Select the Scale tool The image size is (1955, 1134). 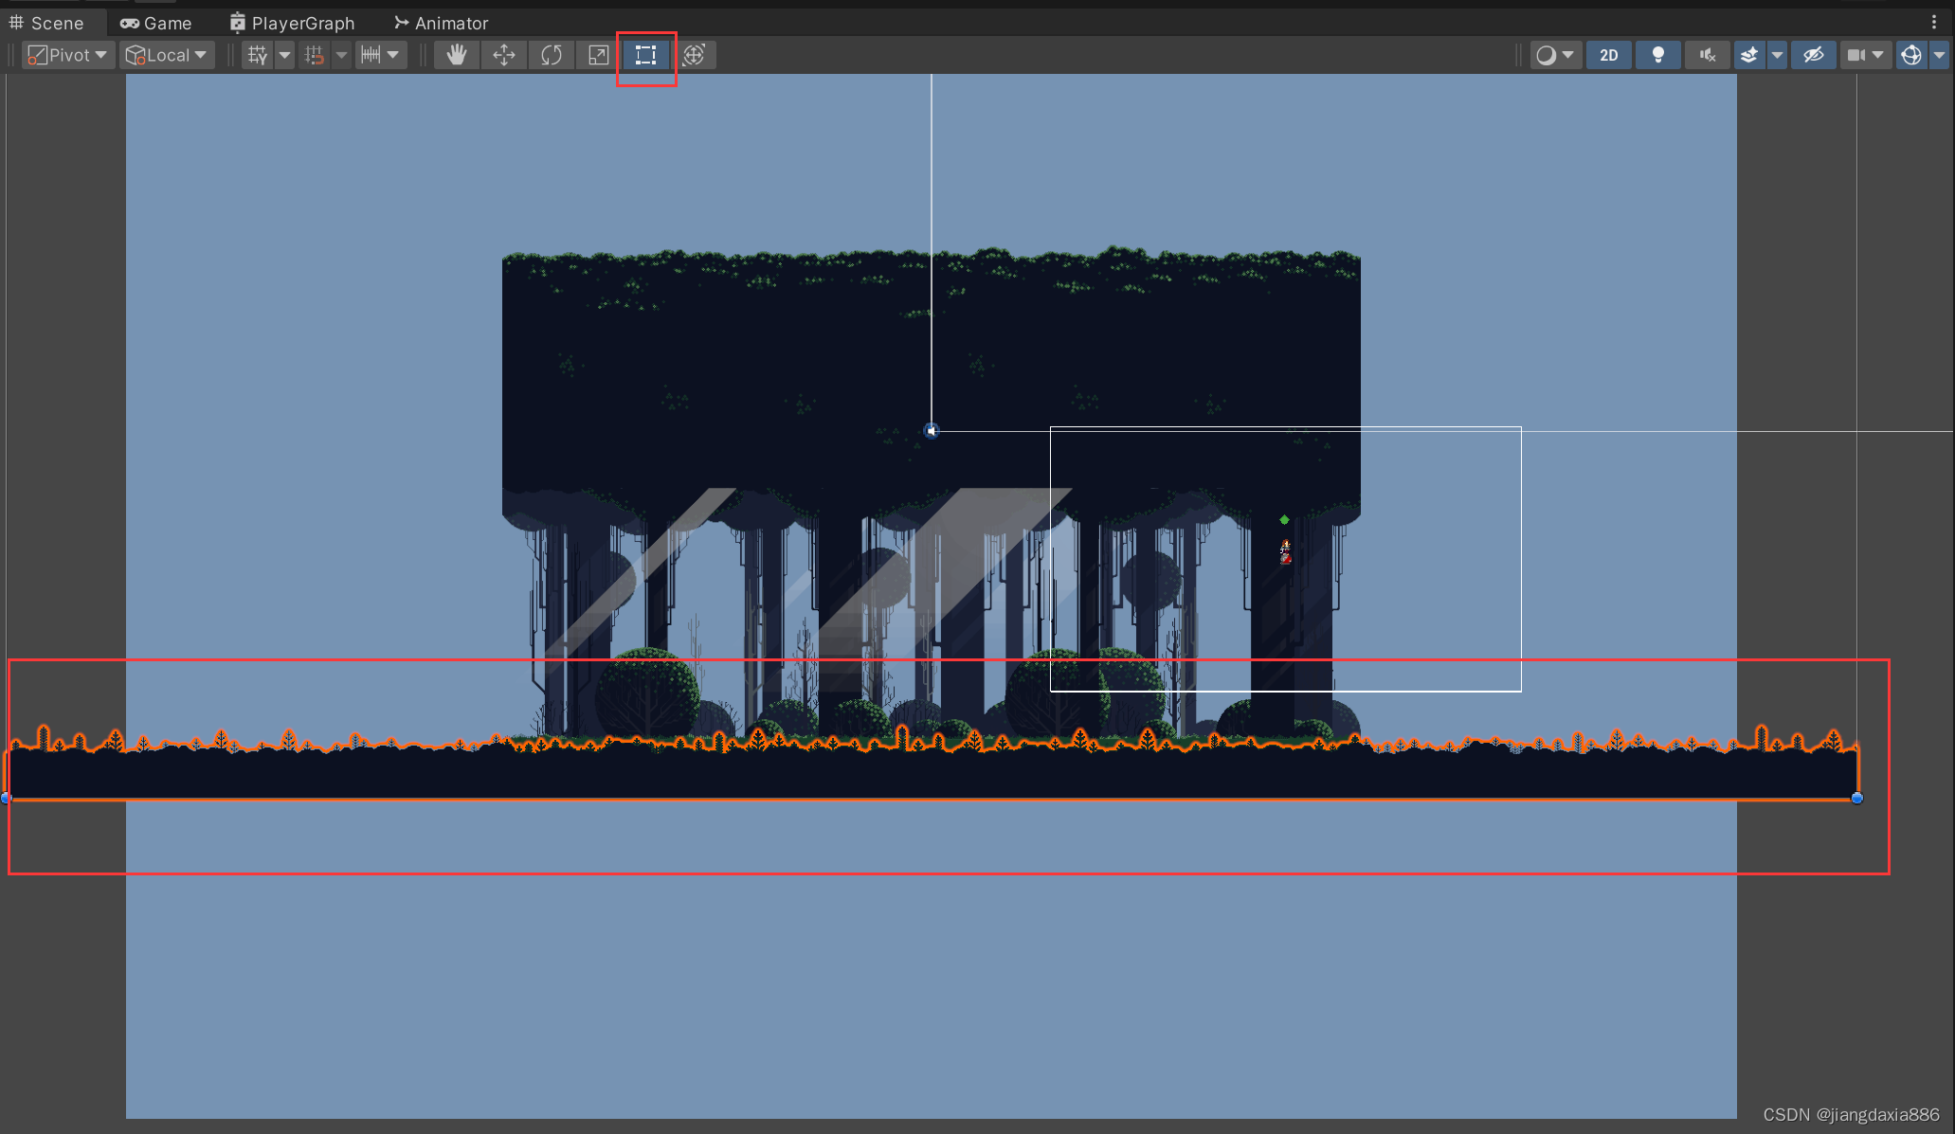pos(598,55)
